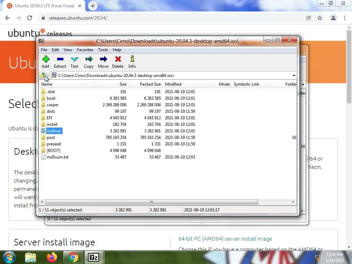Viewport: 352px width, 264px height.
Task: Switch to Chrome in the taskbar
Action: point(73,257)
